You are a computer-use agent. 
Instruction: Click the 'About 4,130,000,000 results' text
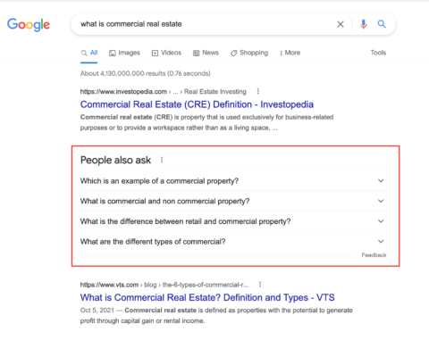click(x=145, y=73)
